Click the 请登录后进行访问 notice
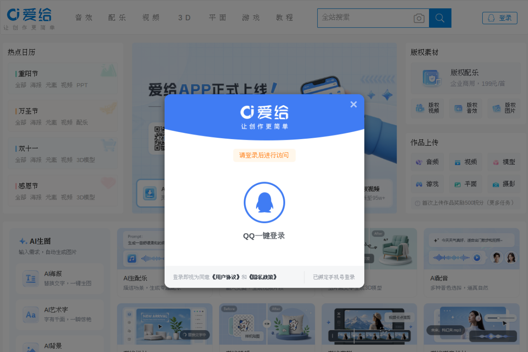 pyautogui.click(x=264, y=156)
